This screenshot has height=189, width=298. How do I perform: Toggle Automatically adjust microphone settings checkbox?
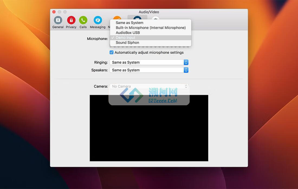click(x=112, y=52)
